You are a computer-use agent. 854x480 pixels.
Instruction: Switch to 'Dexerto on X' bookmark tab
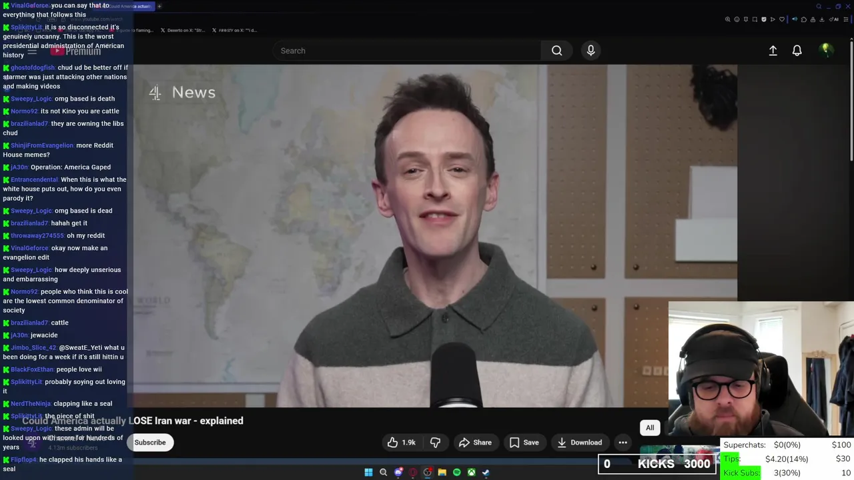(x=183, y=30)
